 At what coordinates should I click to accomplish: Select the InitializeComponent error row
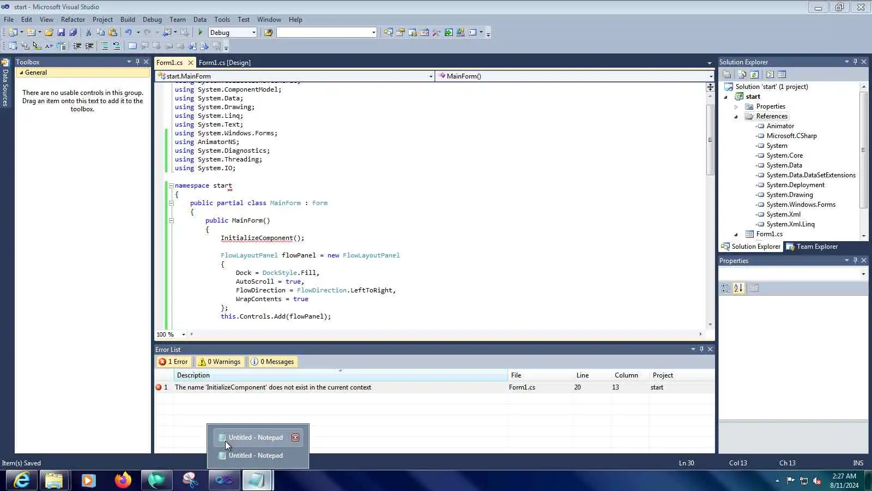point(434,387)
